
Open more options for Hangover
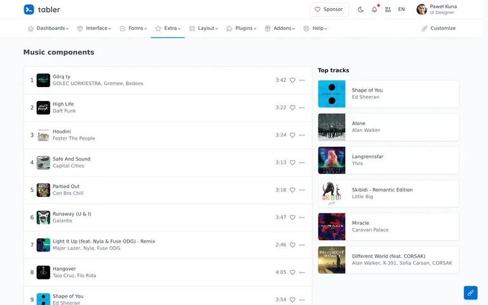click(302, 273)
